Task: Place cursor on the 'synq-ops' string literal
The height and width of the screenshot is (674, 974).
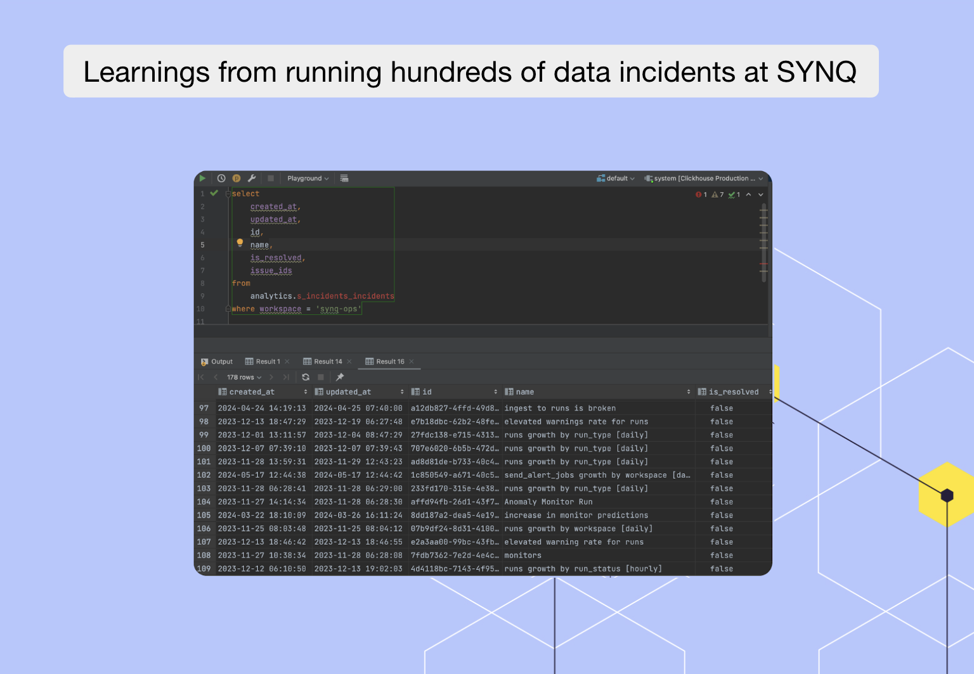Action: (x=338, y=309)
